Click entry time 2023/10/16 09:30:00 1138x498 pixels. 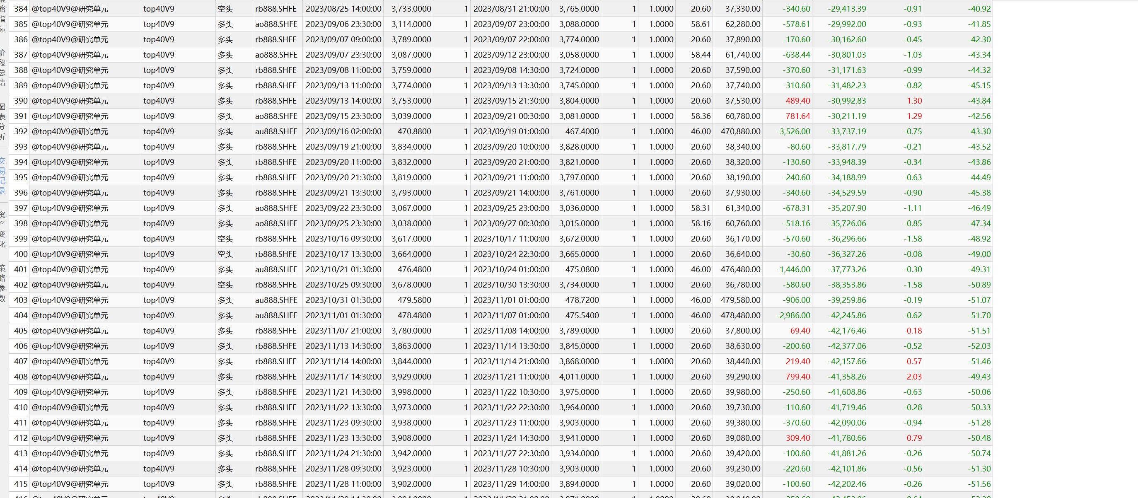tap(343, 239)
